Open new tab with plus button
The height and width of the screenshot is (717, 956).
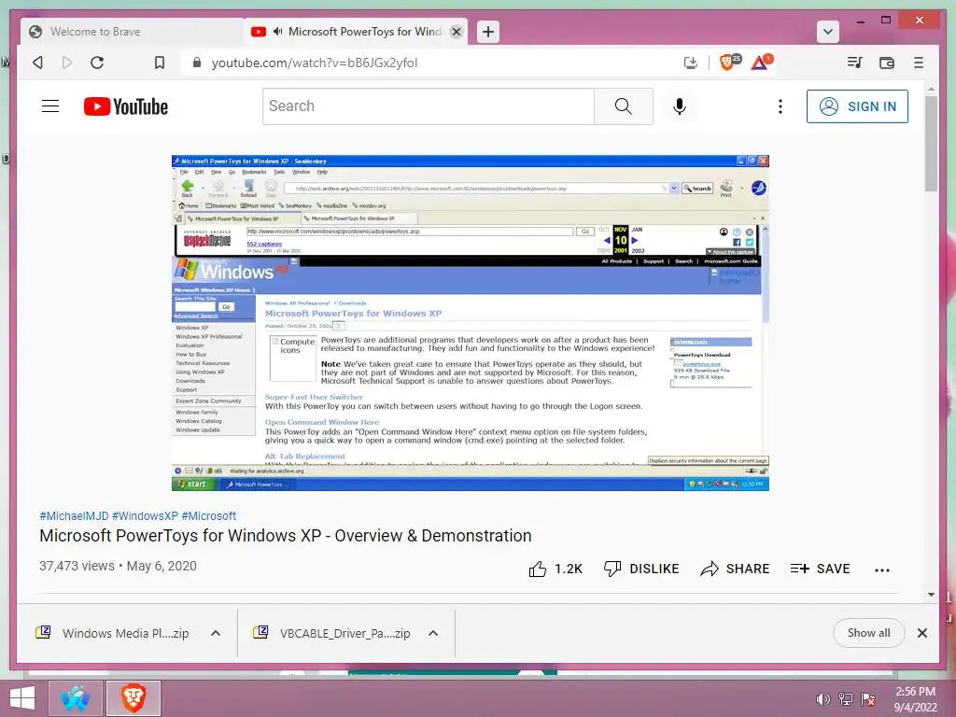pyautogui.click(x=487, y=32)
